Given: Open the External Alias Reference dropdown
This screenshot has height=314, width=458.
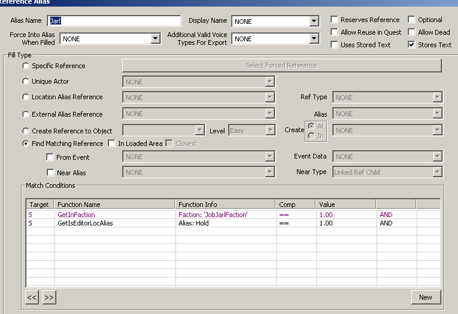Looking at the screenshot, I should pos(199,114).
